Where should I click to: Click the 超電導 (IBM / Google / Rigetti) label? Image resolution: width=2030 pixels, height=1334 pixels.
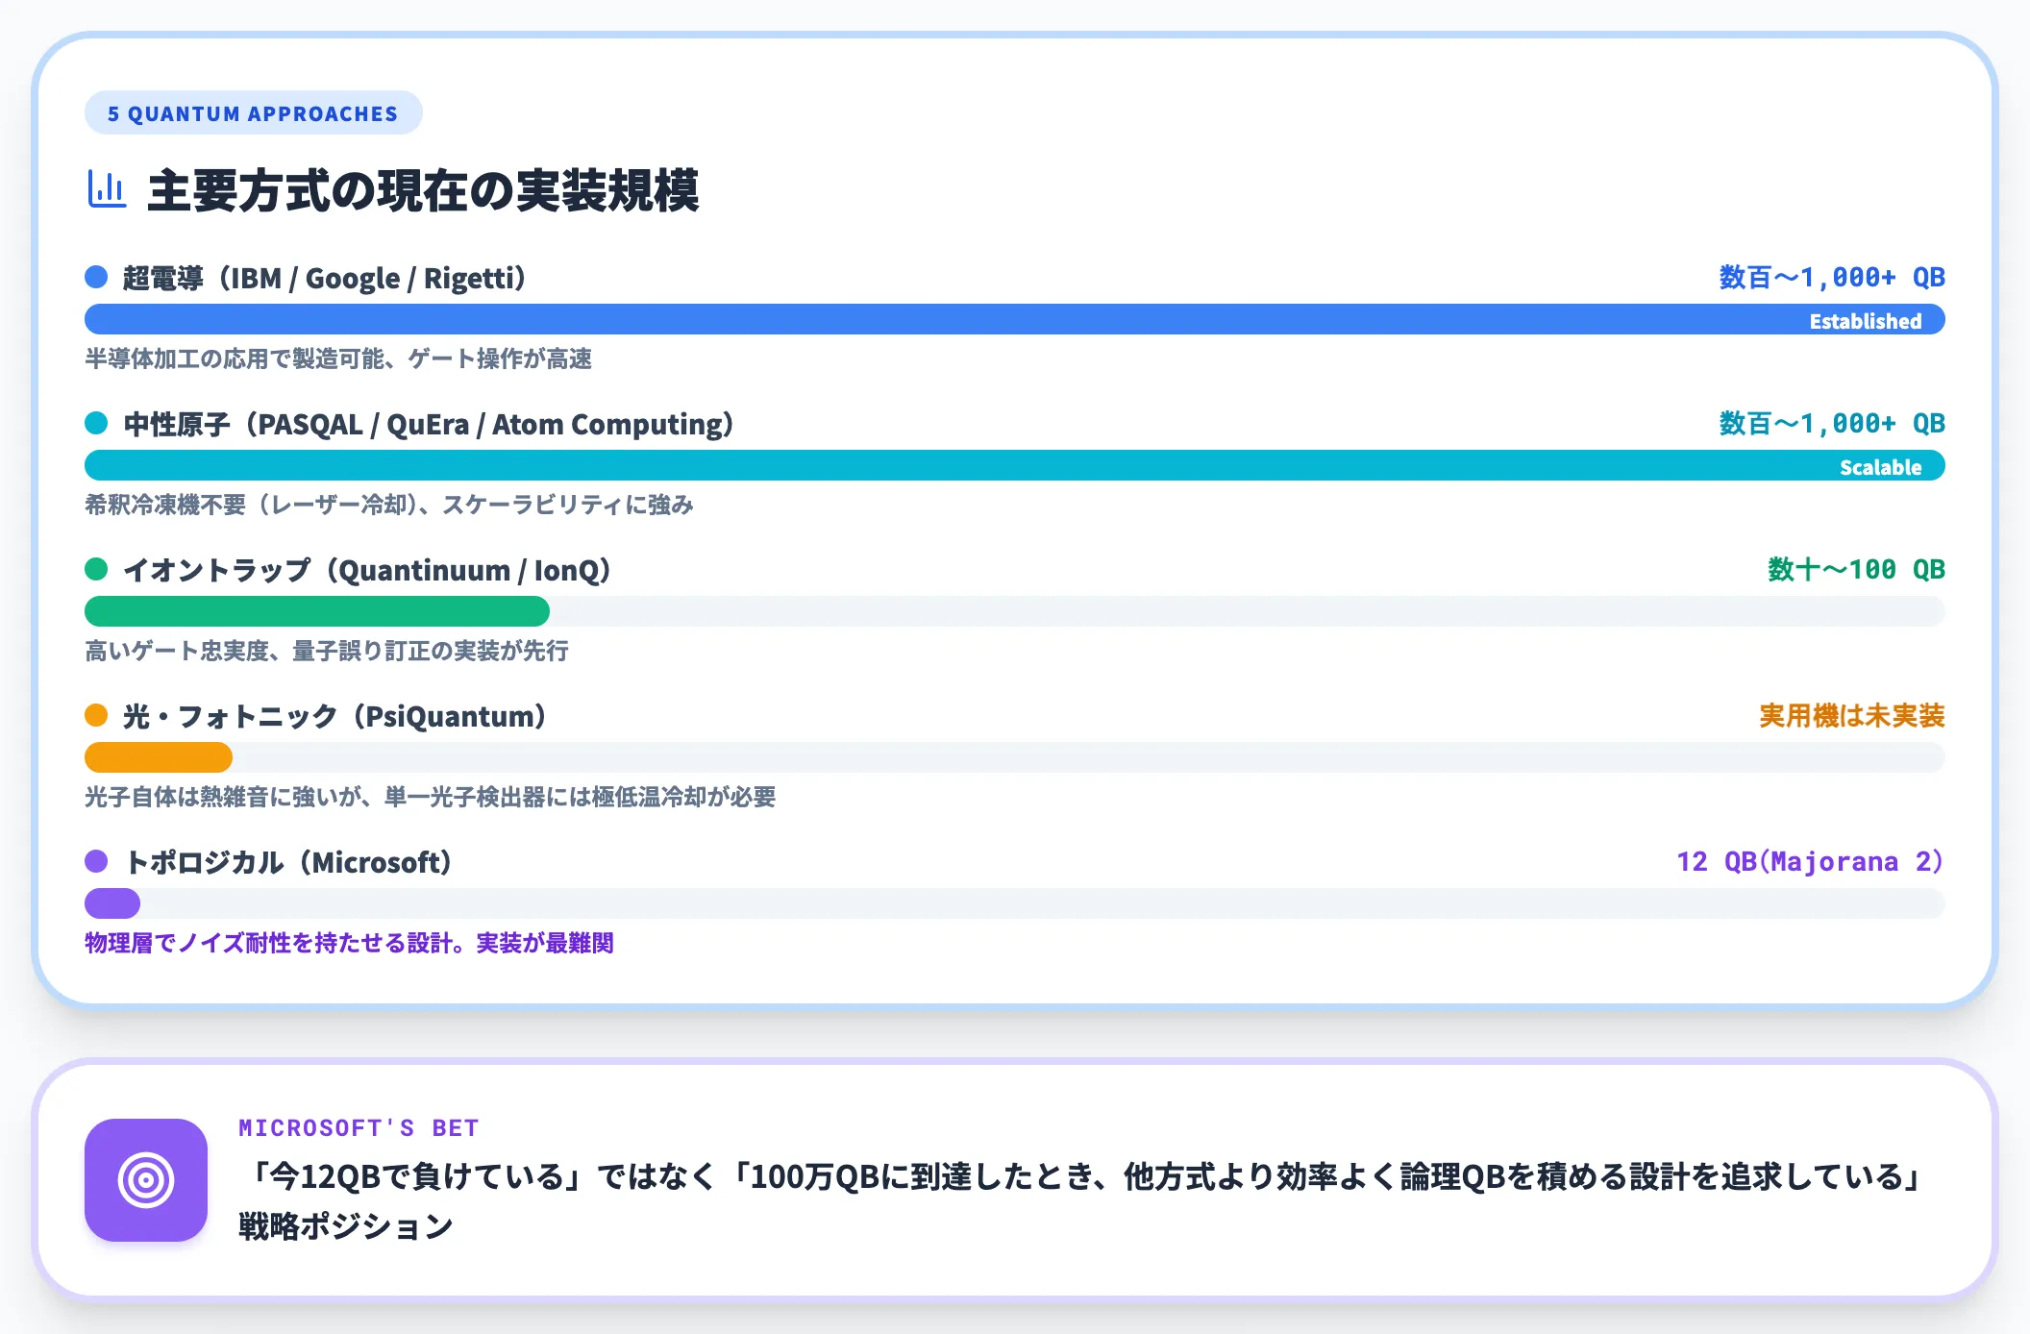click(325, 278)
